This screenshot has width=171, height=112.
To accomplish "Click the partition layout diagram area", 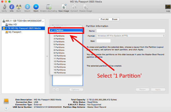I will click(x=68, y=80).
